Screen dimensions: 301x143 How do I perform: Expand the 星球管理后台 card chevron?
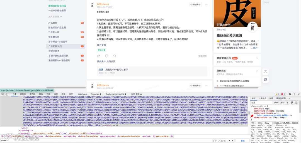pos(257,58)
